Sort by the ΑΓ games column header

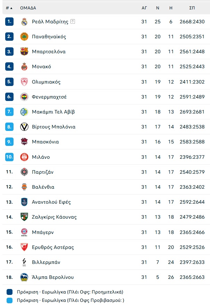(x=144, y=8)
